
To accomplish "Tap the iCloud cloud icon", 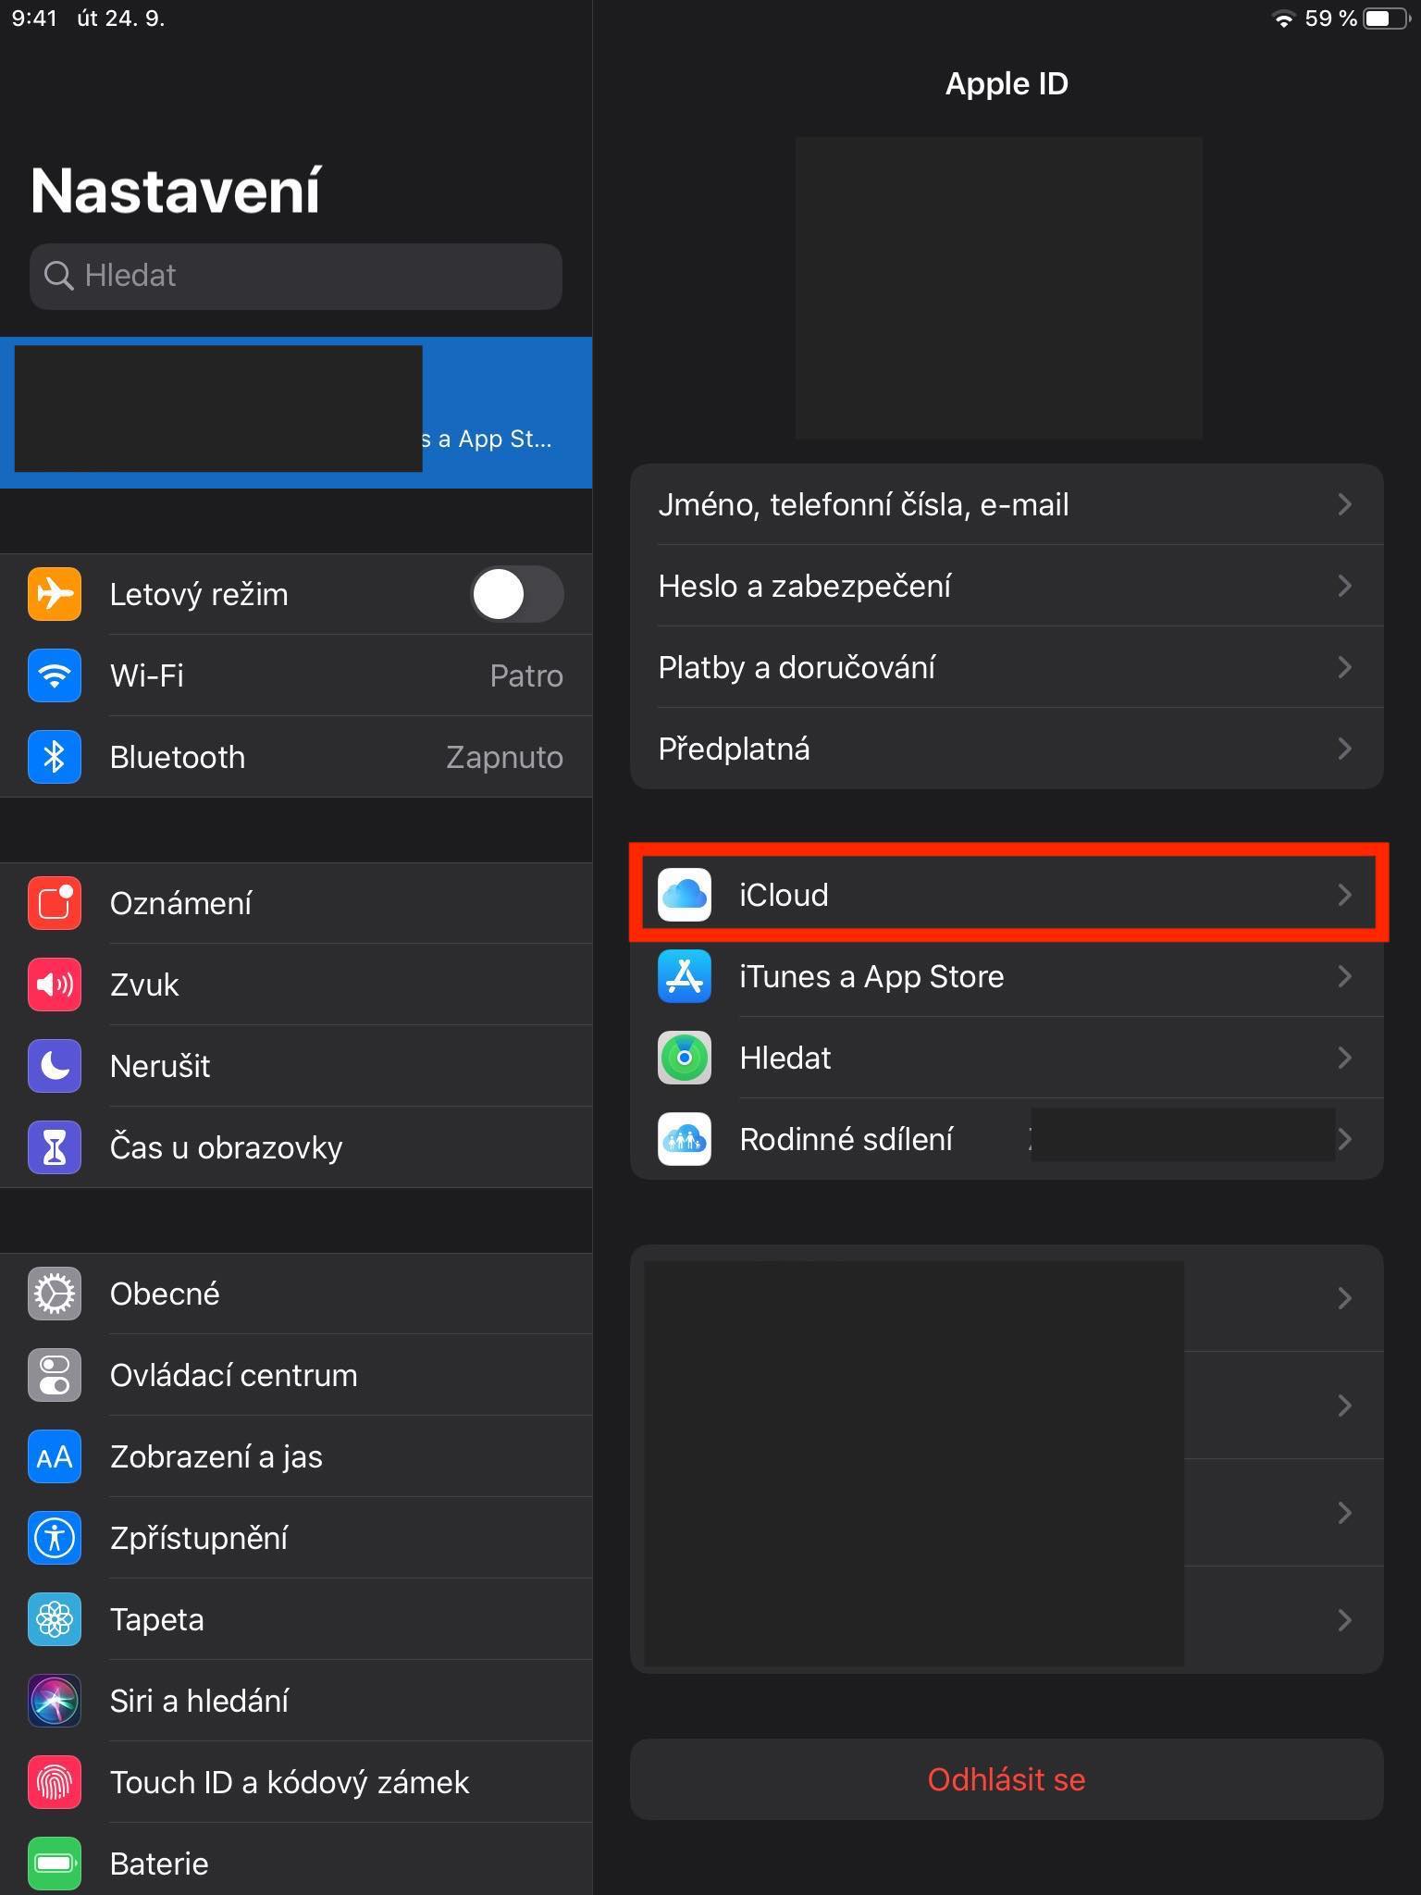I will (685, 895).
